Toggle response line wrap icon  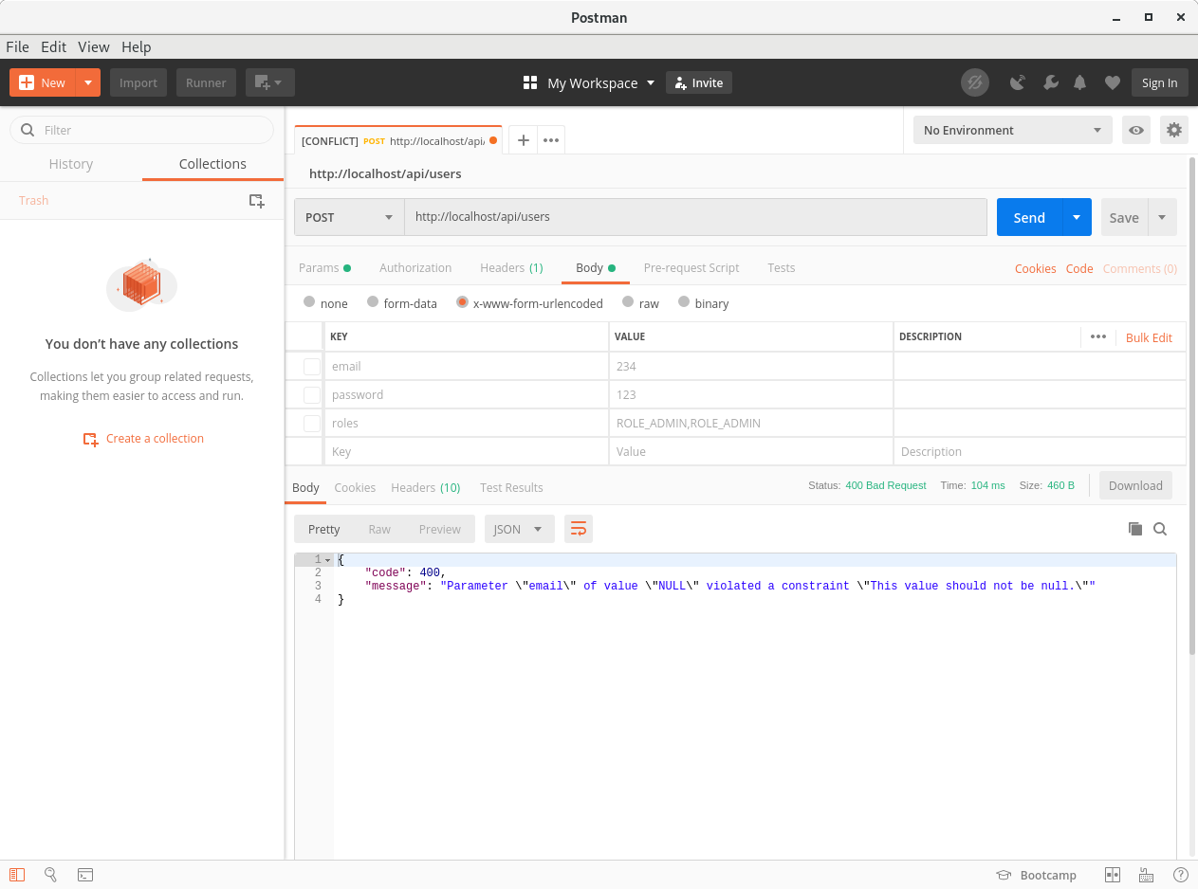coord(579,529)
